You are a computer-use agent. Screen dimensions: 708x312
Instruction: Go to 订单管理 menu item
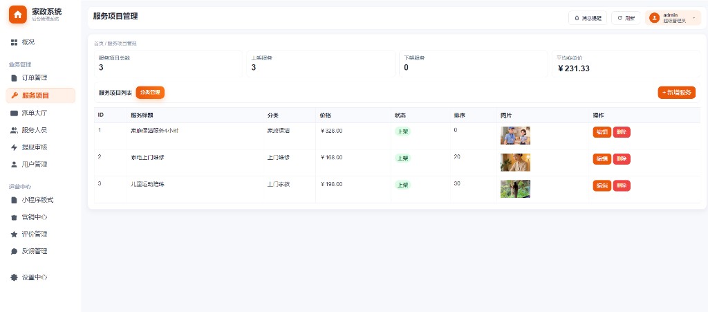tap(40, 77)
